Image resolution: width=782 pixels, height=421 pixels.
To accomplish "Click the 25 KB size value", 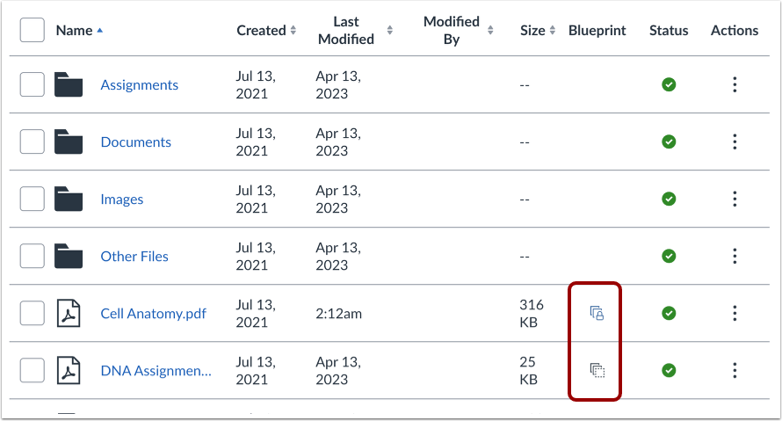I will 529,371.
